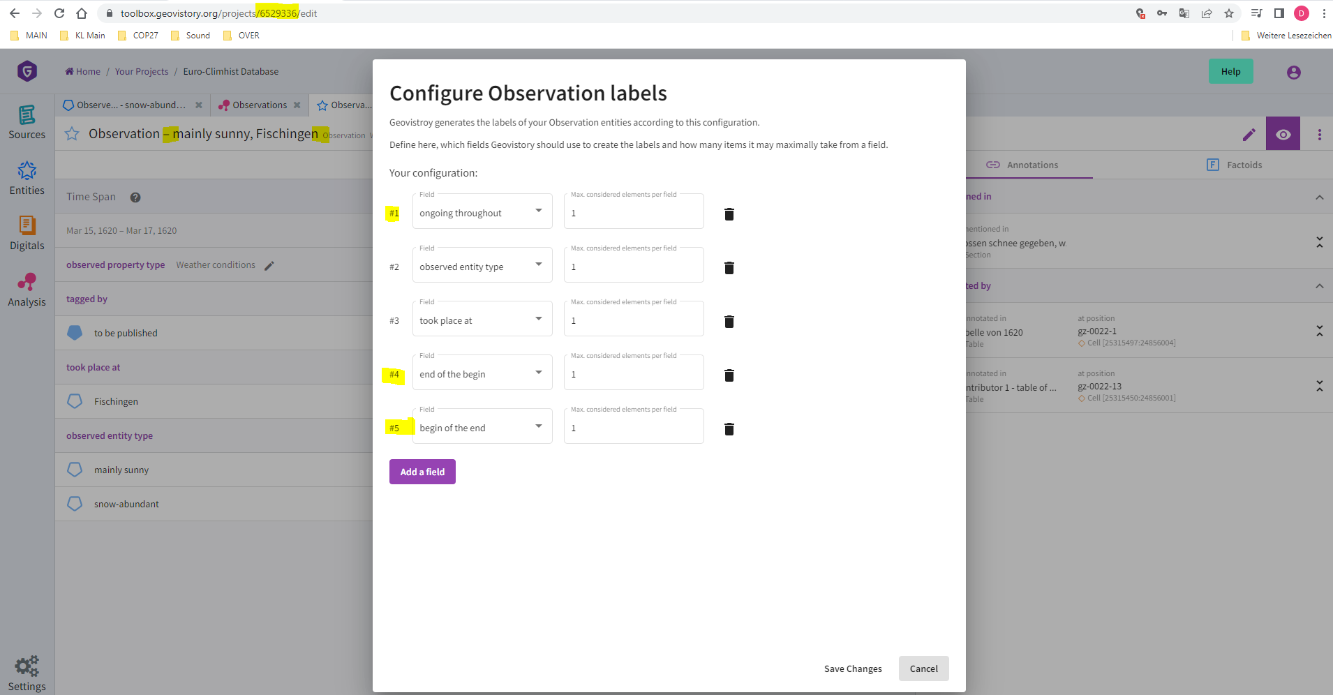The width and height of the screenshot is (1333, 695).
Task: Delete field #5 begin of the end
Action: coord(729,429)
